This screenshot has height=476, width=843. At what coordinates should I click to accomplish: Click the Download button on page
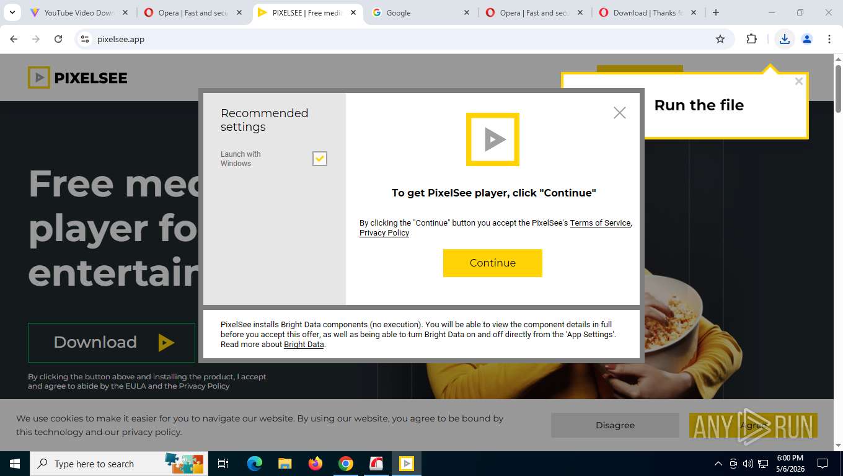coord(112,342)
